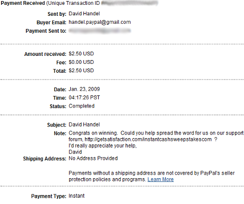Click the Congrats on winning note text

93,133
